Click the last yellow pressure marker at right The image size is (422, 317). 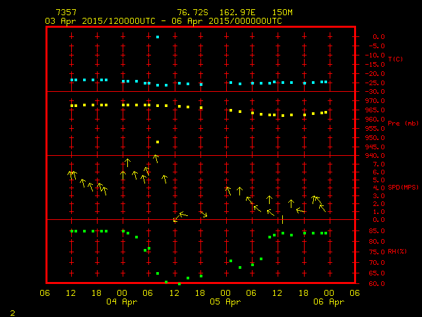pos(326,112)
